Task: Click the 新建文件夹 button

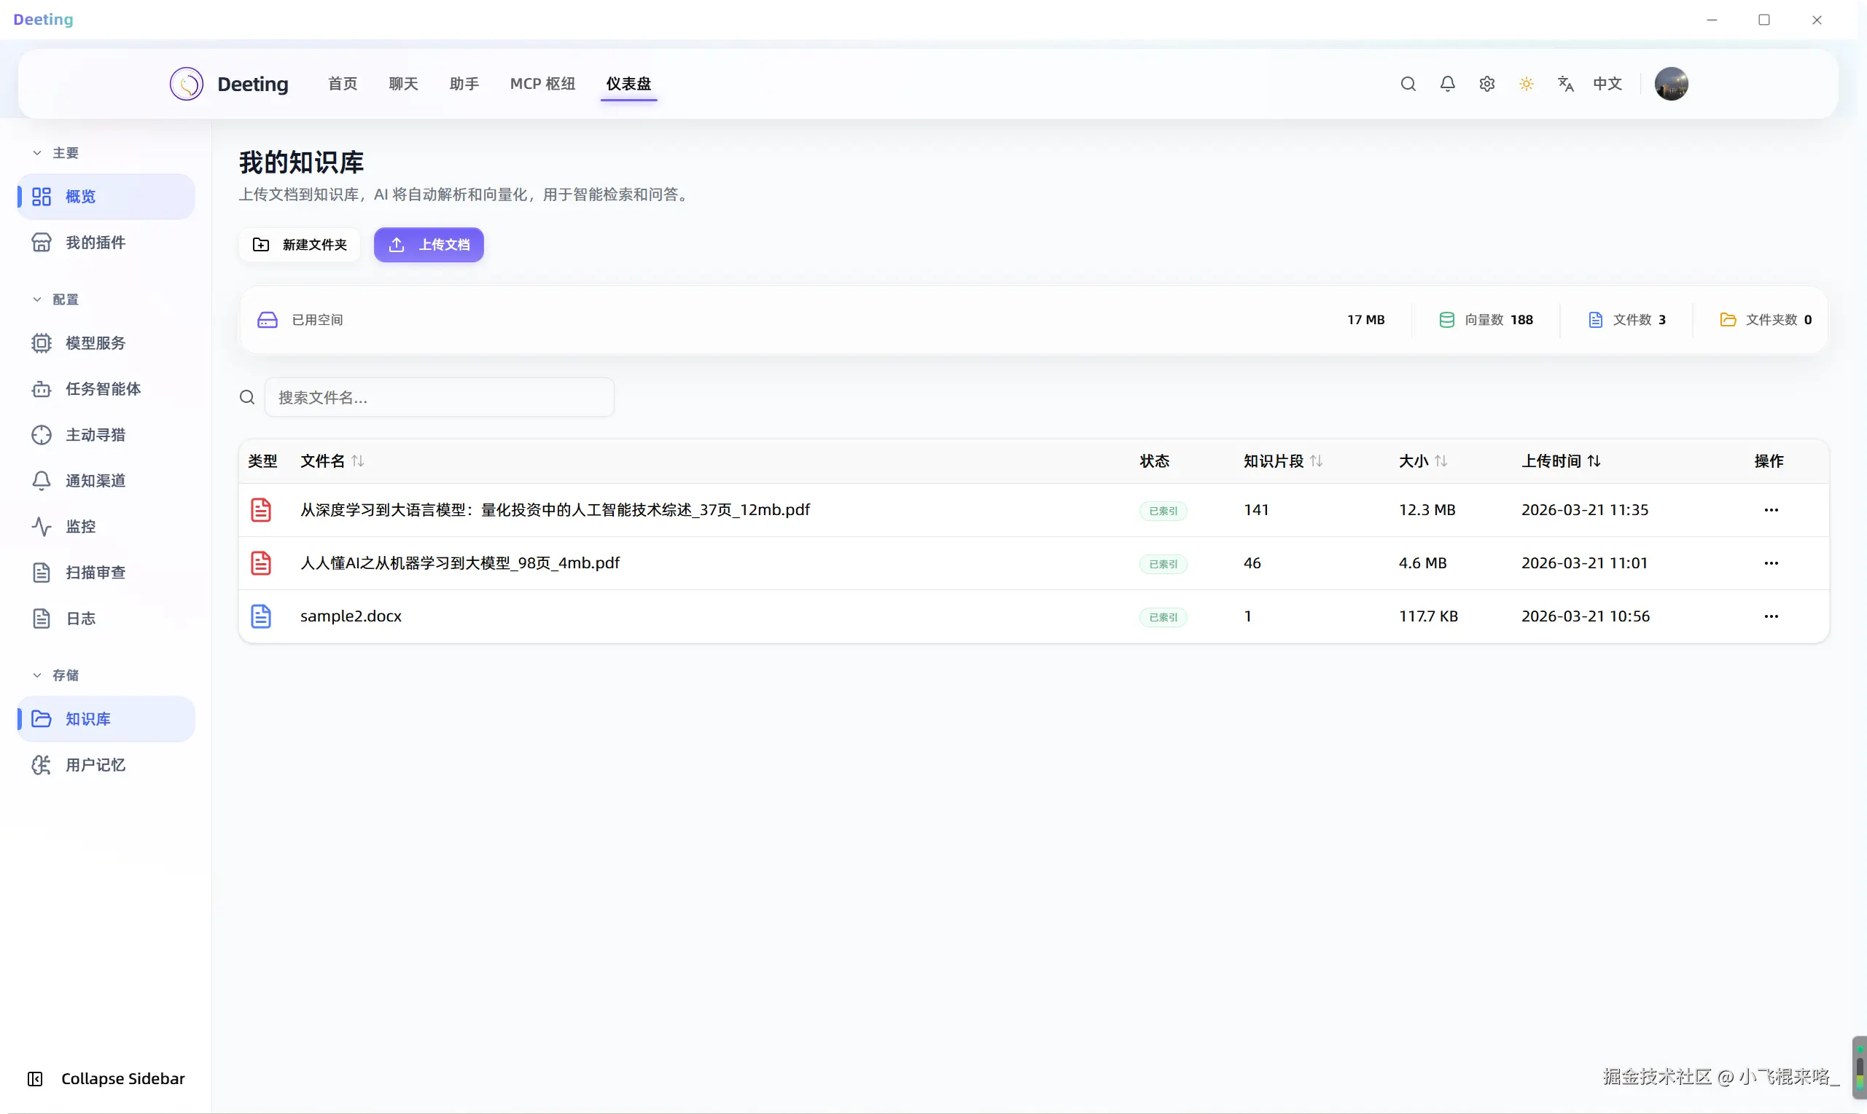Action: tap(300, 245)
